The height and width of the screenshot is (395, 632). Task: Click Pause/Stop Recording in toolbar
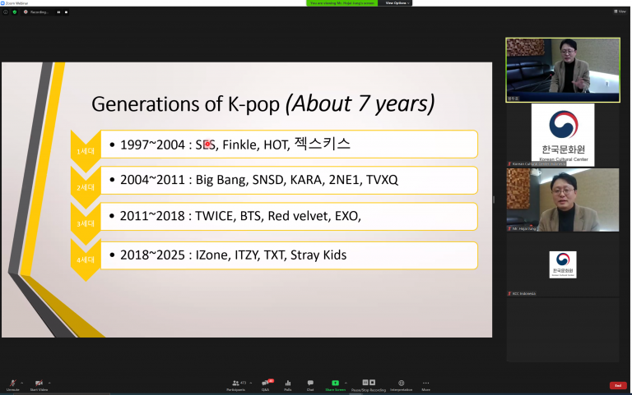368,384
